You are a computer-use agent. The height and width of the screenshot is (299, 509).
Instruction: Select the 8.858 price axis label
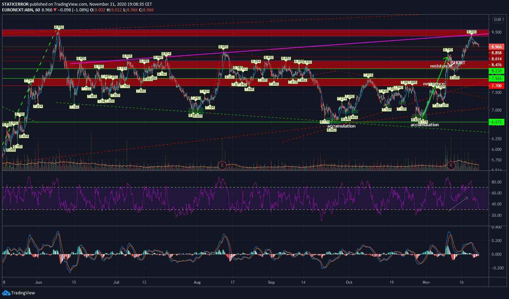coord(496,53)
